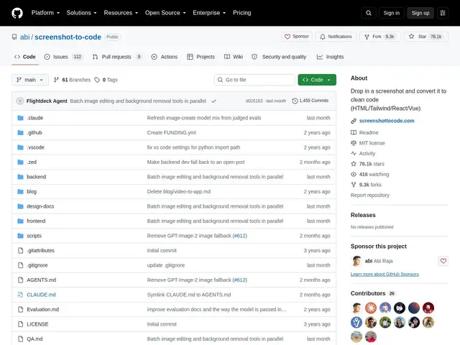Click the tag icon next to 0 Tags
This screenshot has height=345, width=460.
[x=97, y=80]
